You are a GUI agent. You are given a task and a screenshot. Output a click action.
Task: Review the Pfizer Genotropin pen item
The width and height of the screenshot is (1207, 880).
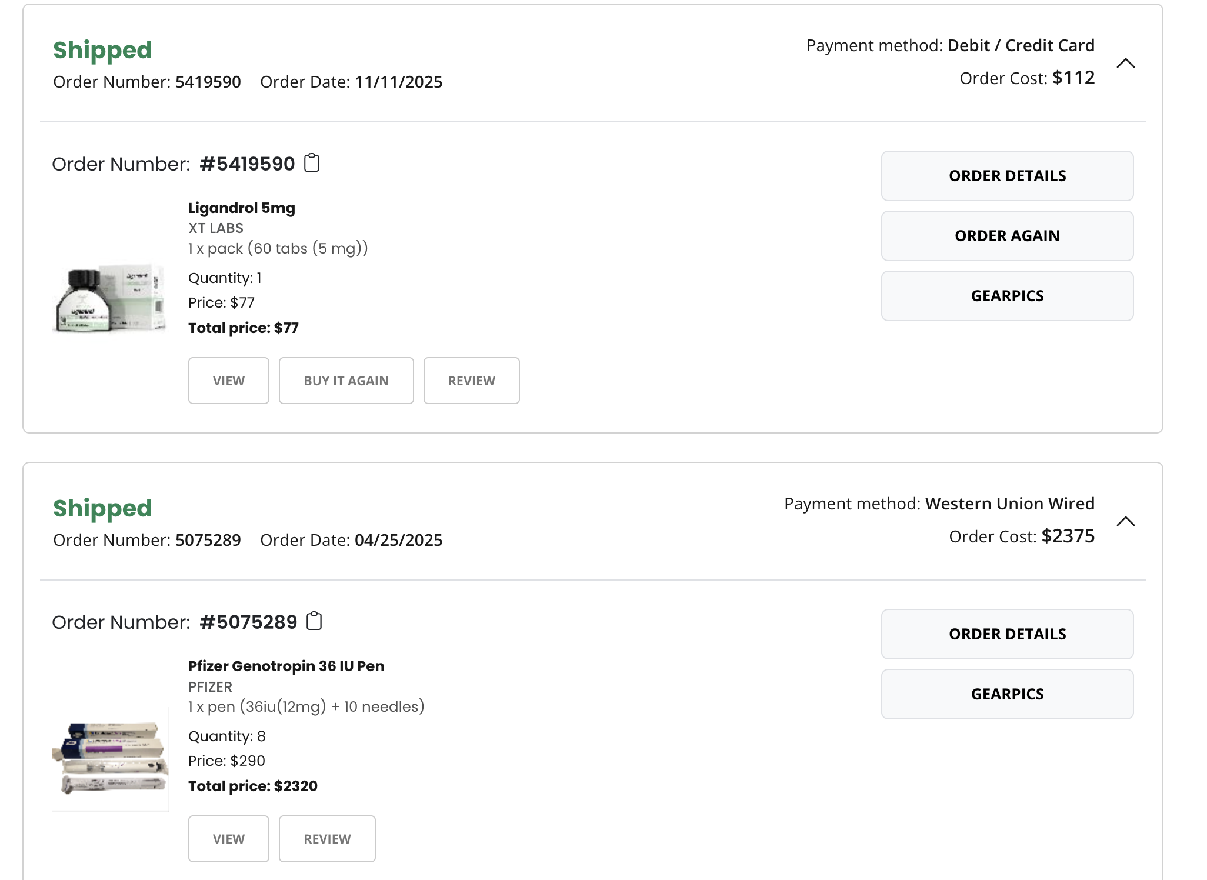click(327, 839)
